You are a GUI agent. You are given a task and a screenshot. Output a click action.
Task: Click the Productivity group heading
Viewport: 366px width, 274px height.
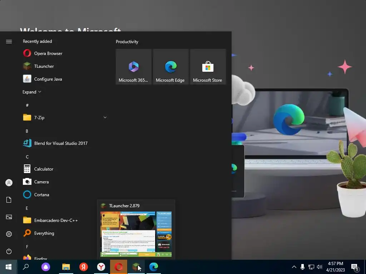127,42
